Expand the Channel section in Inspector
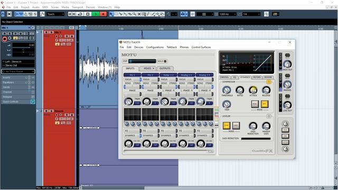Viewport: 338px width, 190px height. click(x=18, y=92)
